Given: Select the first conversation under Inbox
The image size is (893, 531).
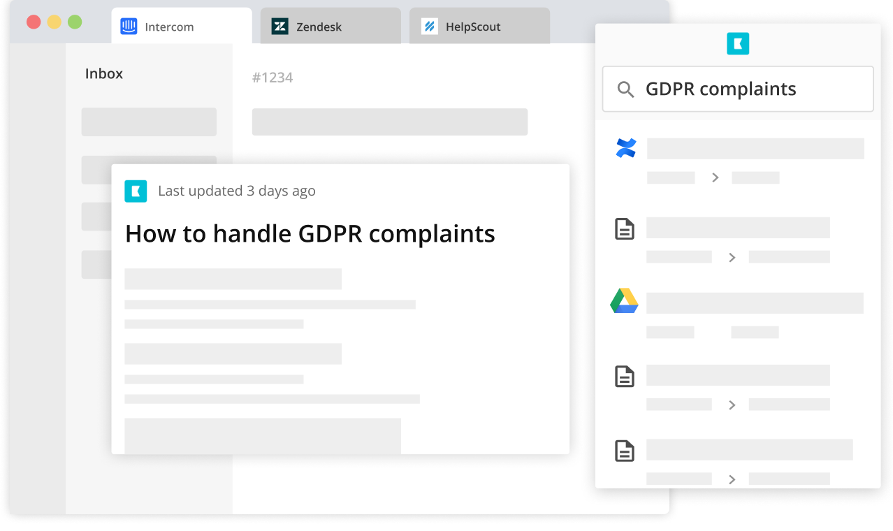Looking at the screenshot, I should click(x=149, y=122).
